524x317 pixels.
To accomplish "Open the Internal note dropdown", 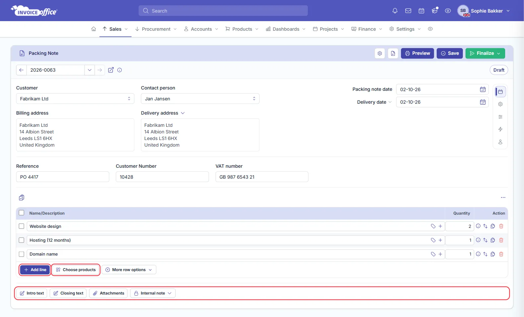I will click(x=153, y=293).
